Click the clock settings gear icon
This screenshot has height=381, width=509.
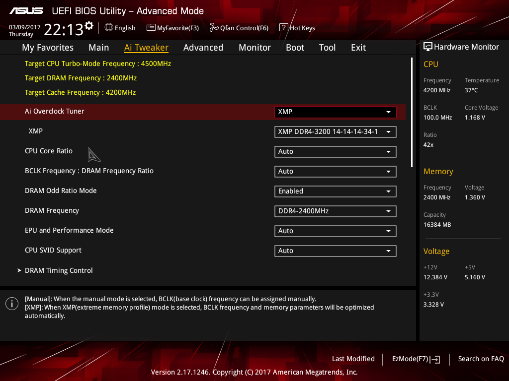(89, 26)
